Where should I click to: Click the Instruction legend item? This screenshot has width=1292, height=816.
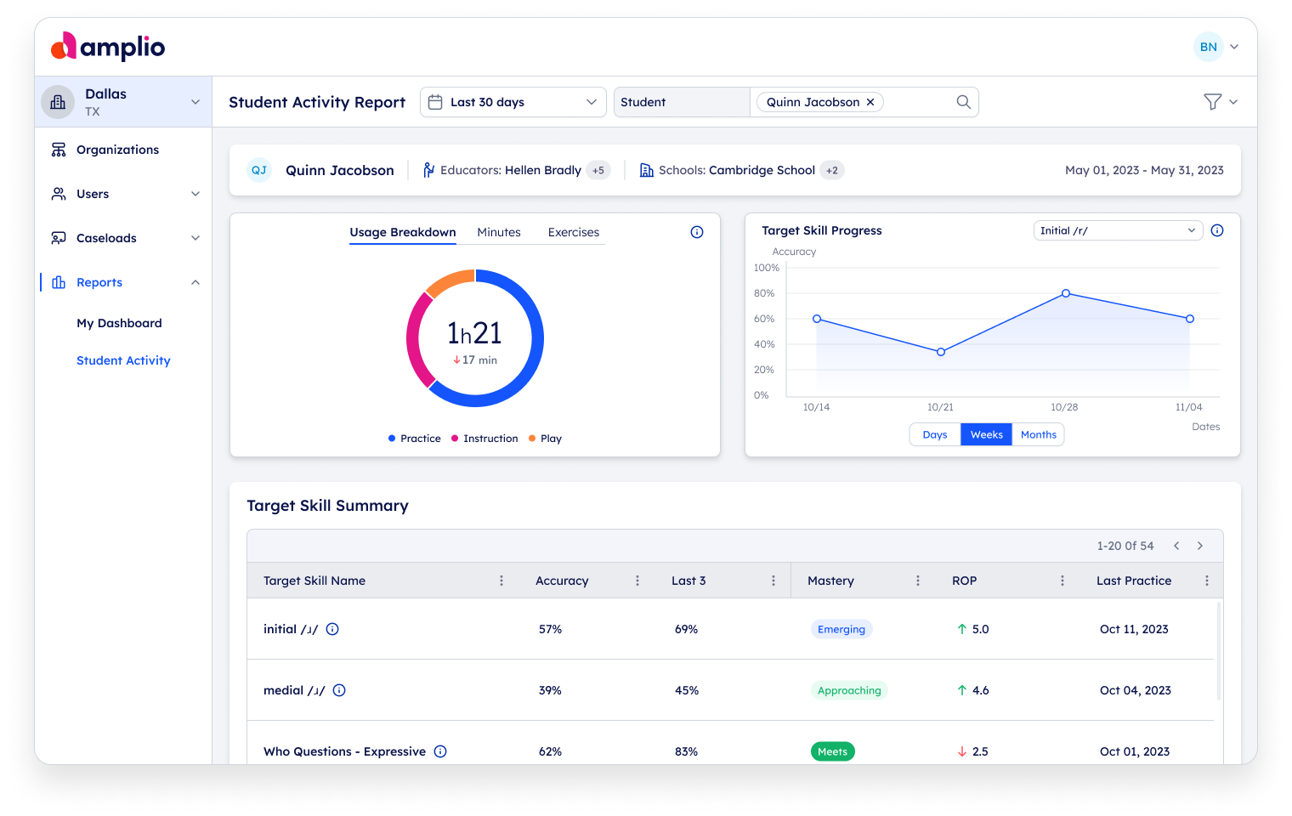(484, 439)
